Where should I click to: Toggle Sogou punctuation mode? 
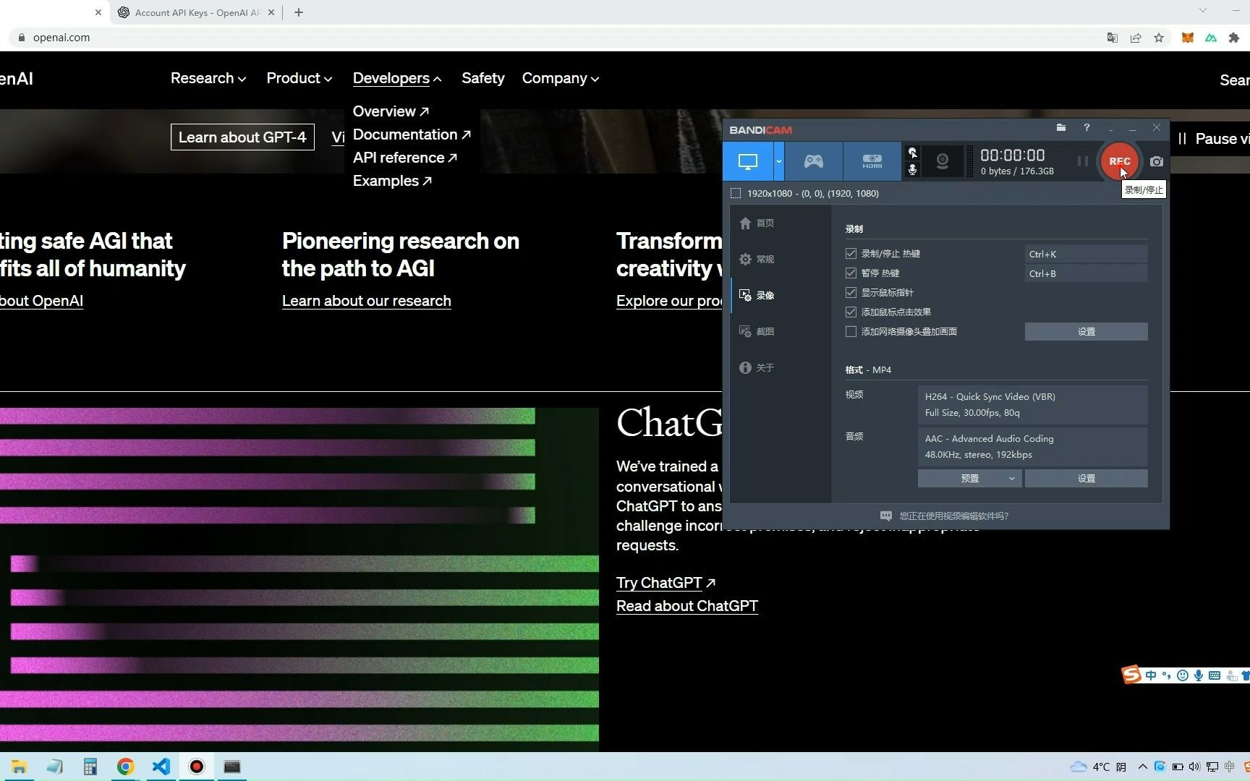click(1166, 675)
